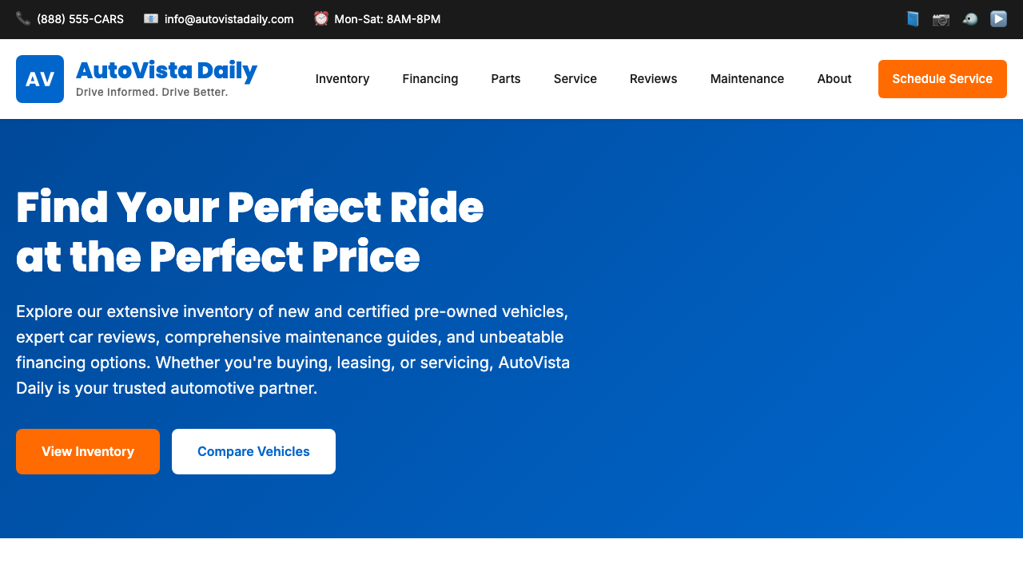Click the bird social icon
1023x575 pixels.
[x=969, y=18]
